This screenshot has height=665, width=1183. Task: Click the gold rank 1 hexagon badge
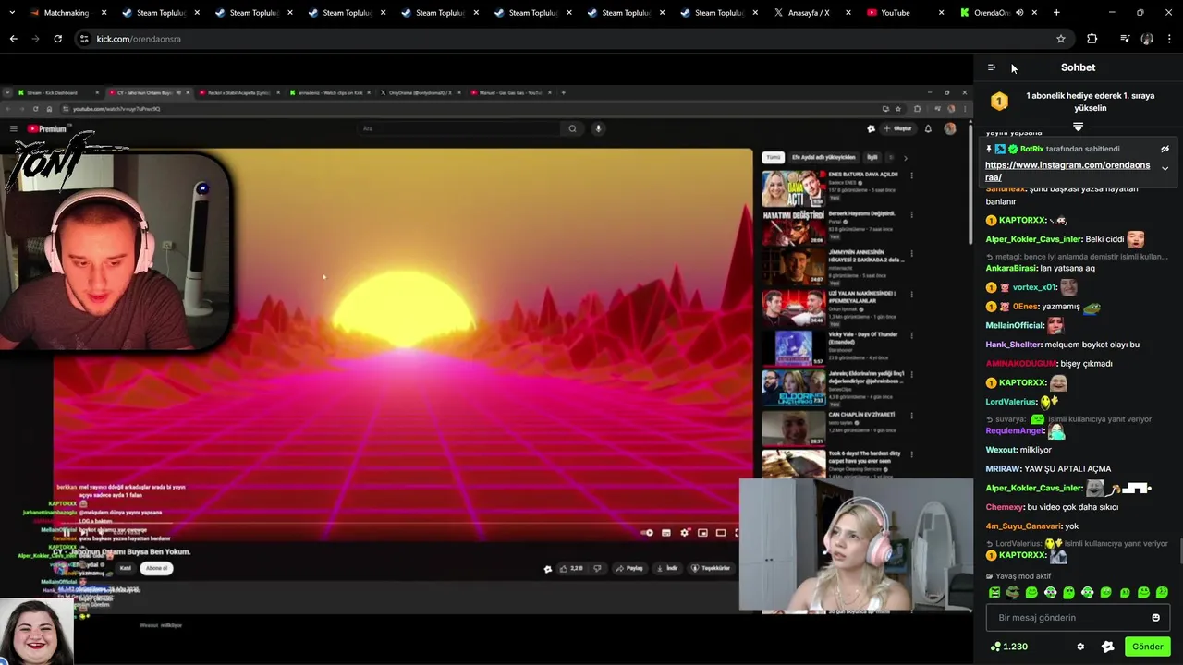pyautogui.click(x=999, y=102)
